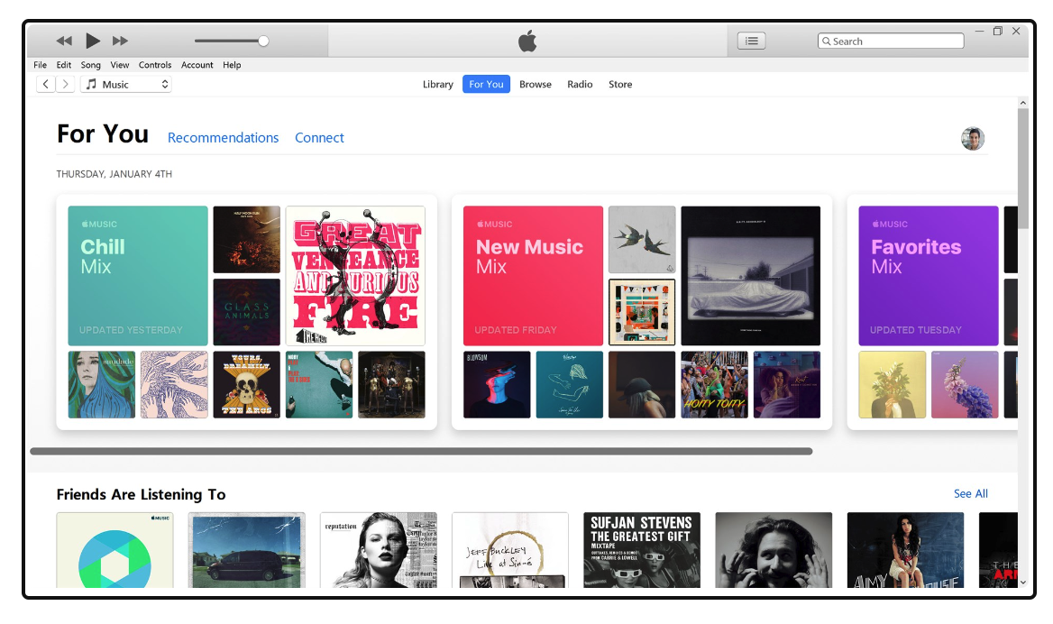
Task: Open the Blossom album cover
Action: pyautogui.click(x=497, y=385)
